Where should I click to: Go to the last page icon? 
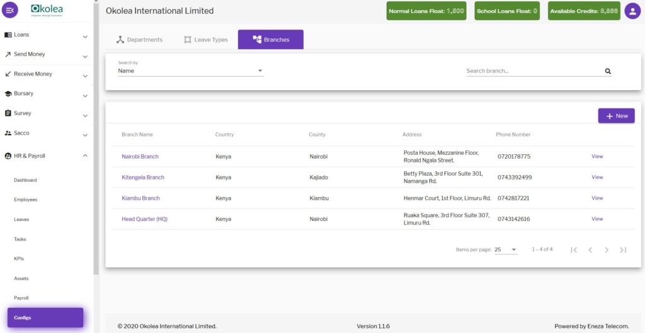pos(623,250)
